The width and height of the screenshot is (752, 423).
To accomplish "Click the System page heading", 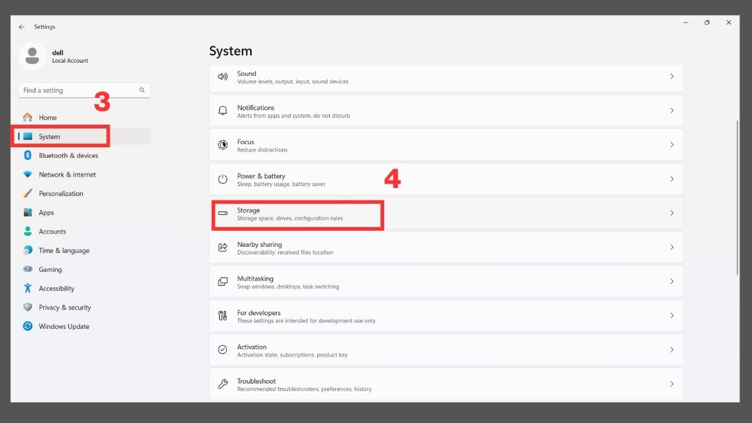I will [x=231, y=51].
